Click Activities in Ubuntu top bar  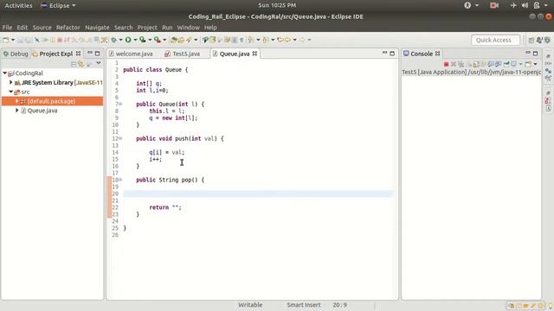coord(18,5)
